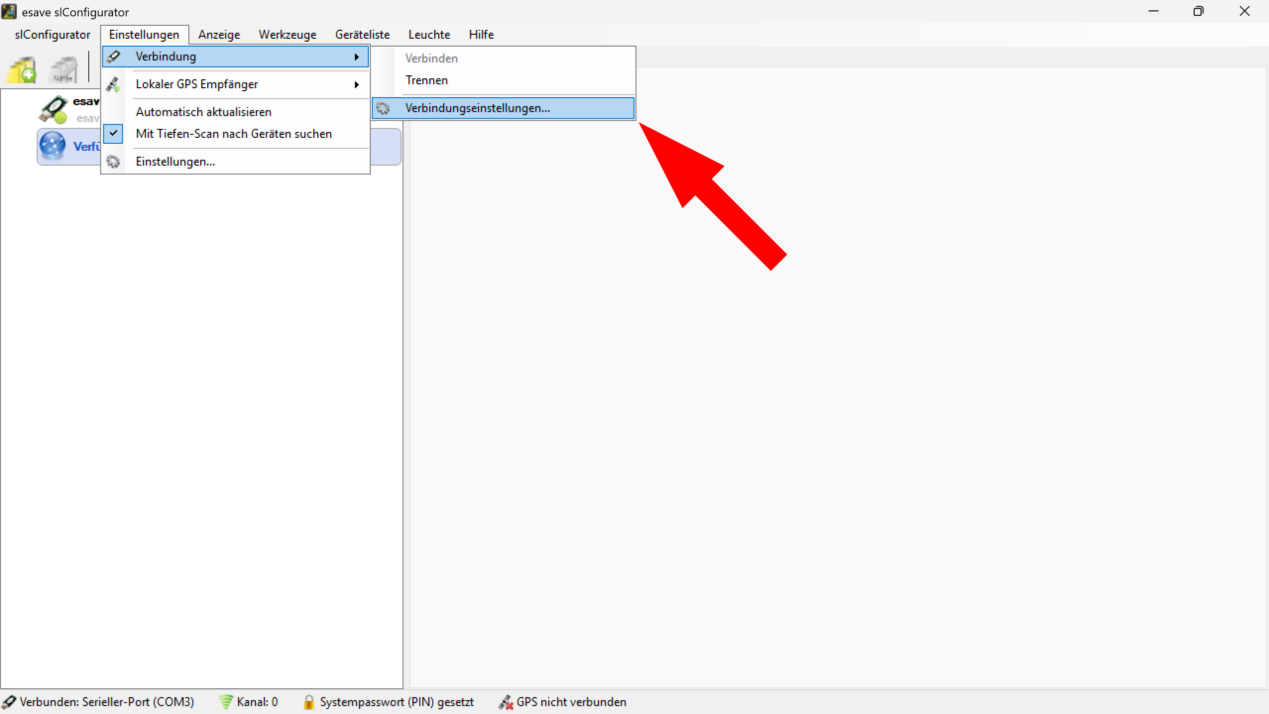Open Verbindungseinstellungen... from the submenu

pyautogui.click(x=503, y=108)
